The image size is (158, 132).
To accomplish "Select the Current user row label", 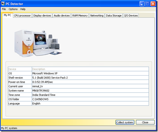I will (x=20, y=86).
